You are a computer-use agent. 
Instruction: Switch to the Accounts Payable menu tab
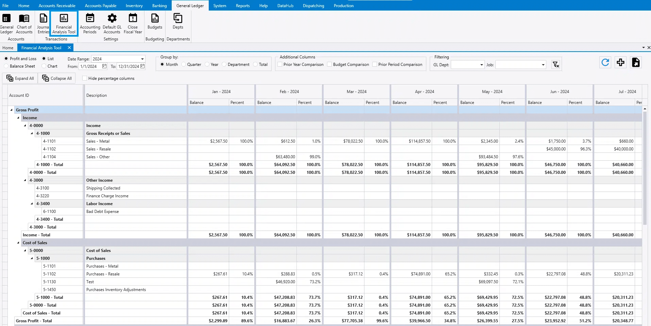coord(100,5)
